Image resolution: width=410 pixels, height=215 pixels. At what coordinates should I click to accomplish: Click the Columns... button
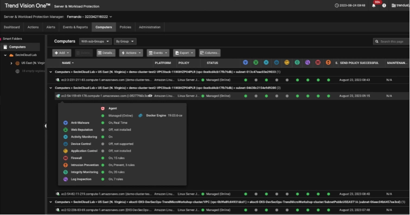point(210,53)
